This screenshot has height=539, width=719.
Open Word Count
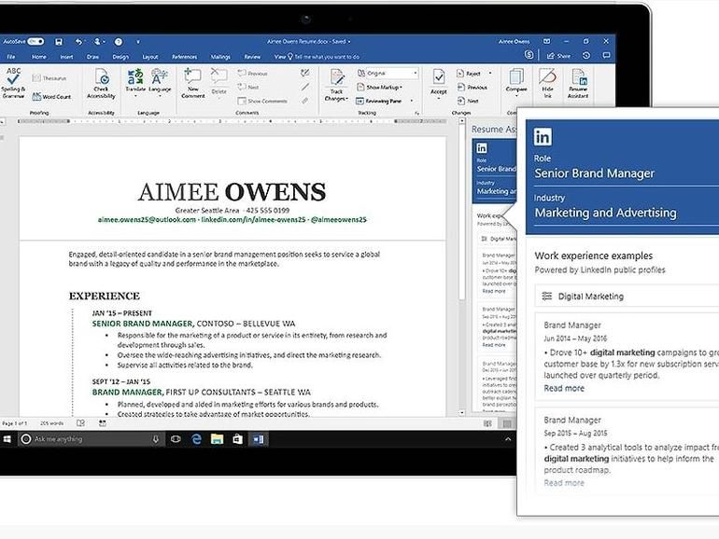point(51,97)
